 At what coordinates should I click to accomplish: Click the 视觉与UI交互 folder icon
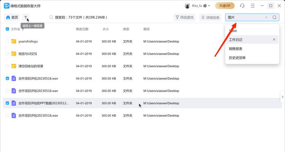pos(14,54)
